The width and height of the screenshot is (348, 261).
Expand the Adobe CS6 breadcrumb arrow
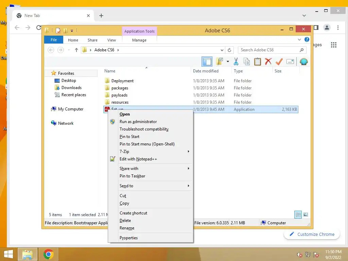(118, 50)
